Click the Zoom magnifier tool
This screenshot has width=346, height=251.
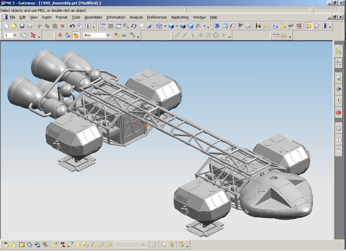pos(126,26)
